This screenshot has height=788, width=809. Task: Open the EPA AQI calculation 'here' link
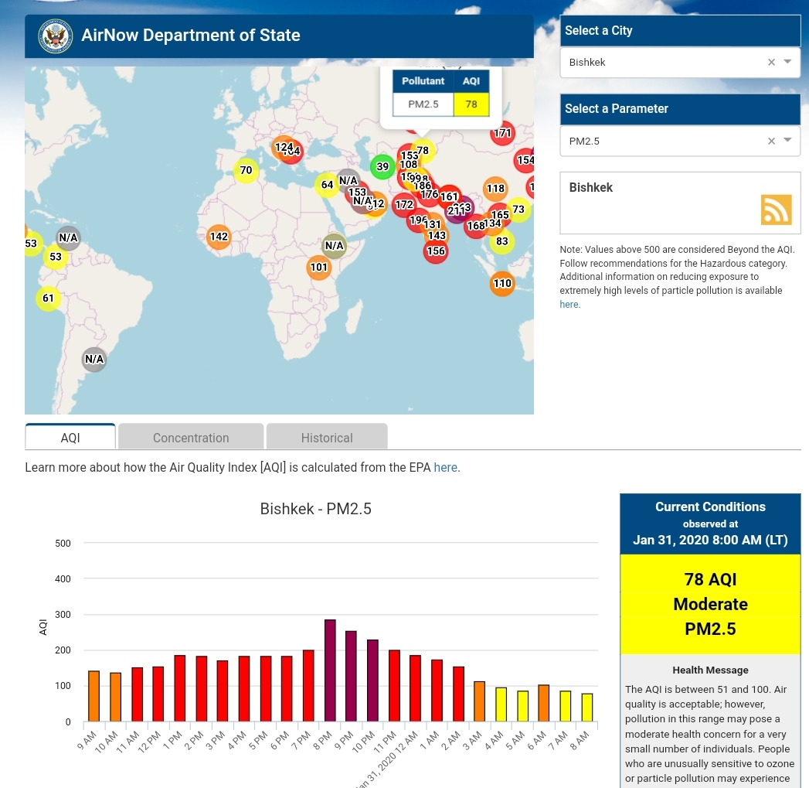(445, 467)
